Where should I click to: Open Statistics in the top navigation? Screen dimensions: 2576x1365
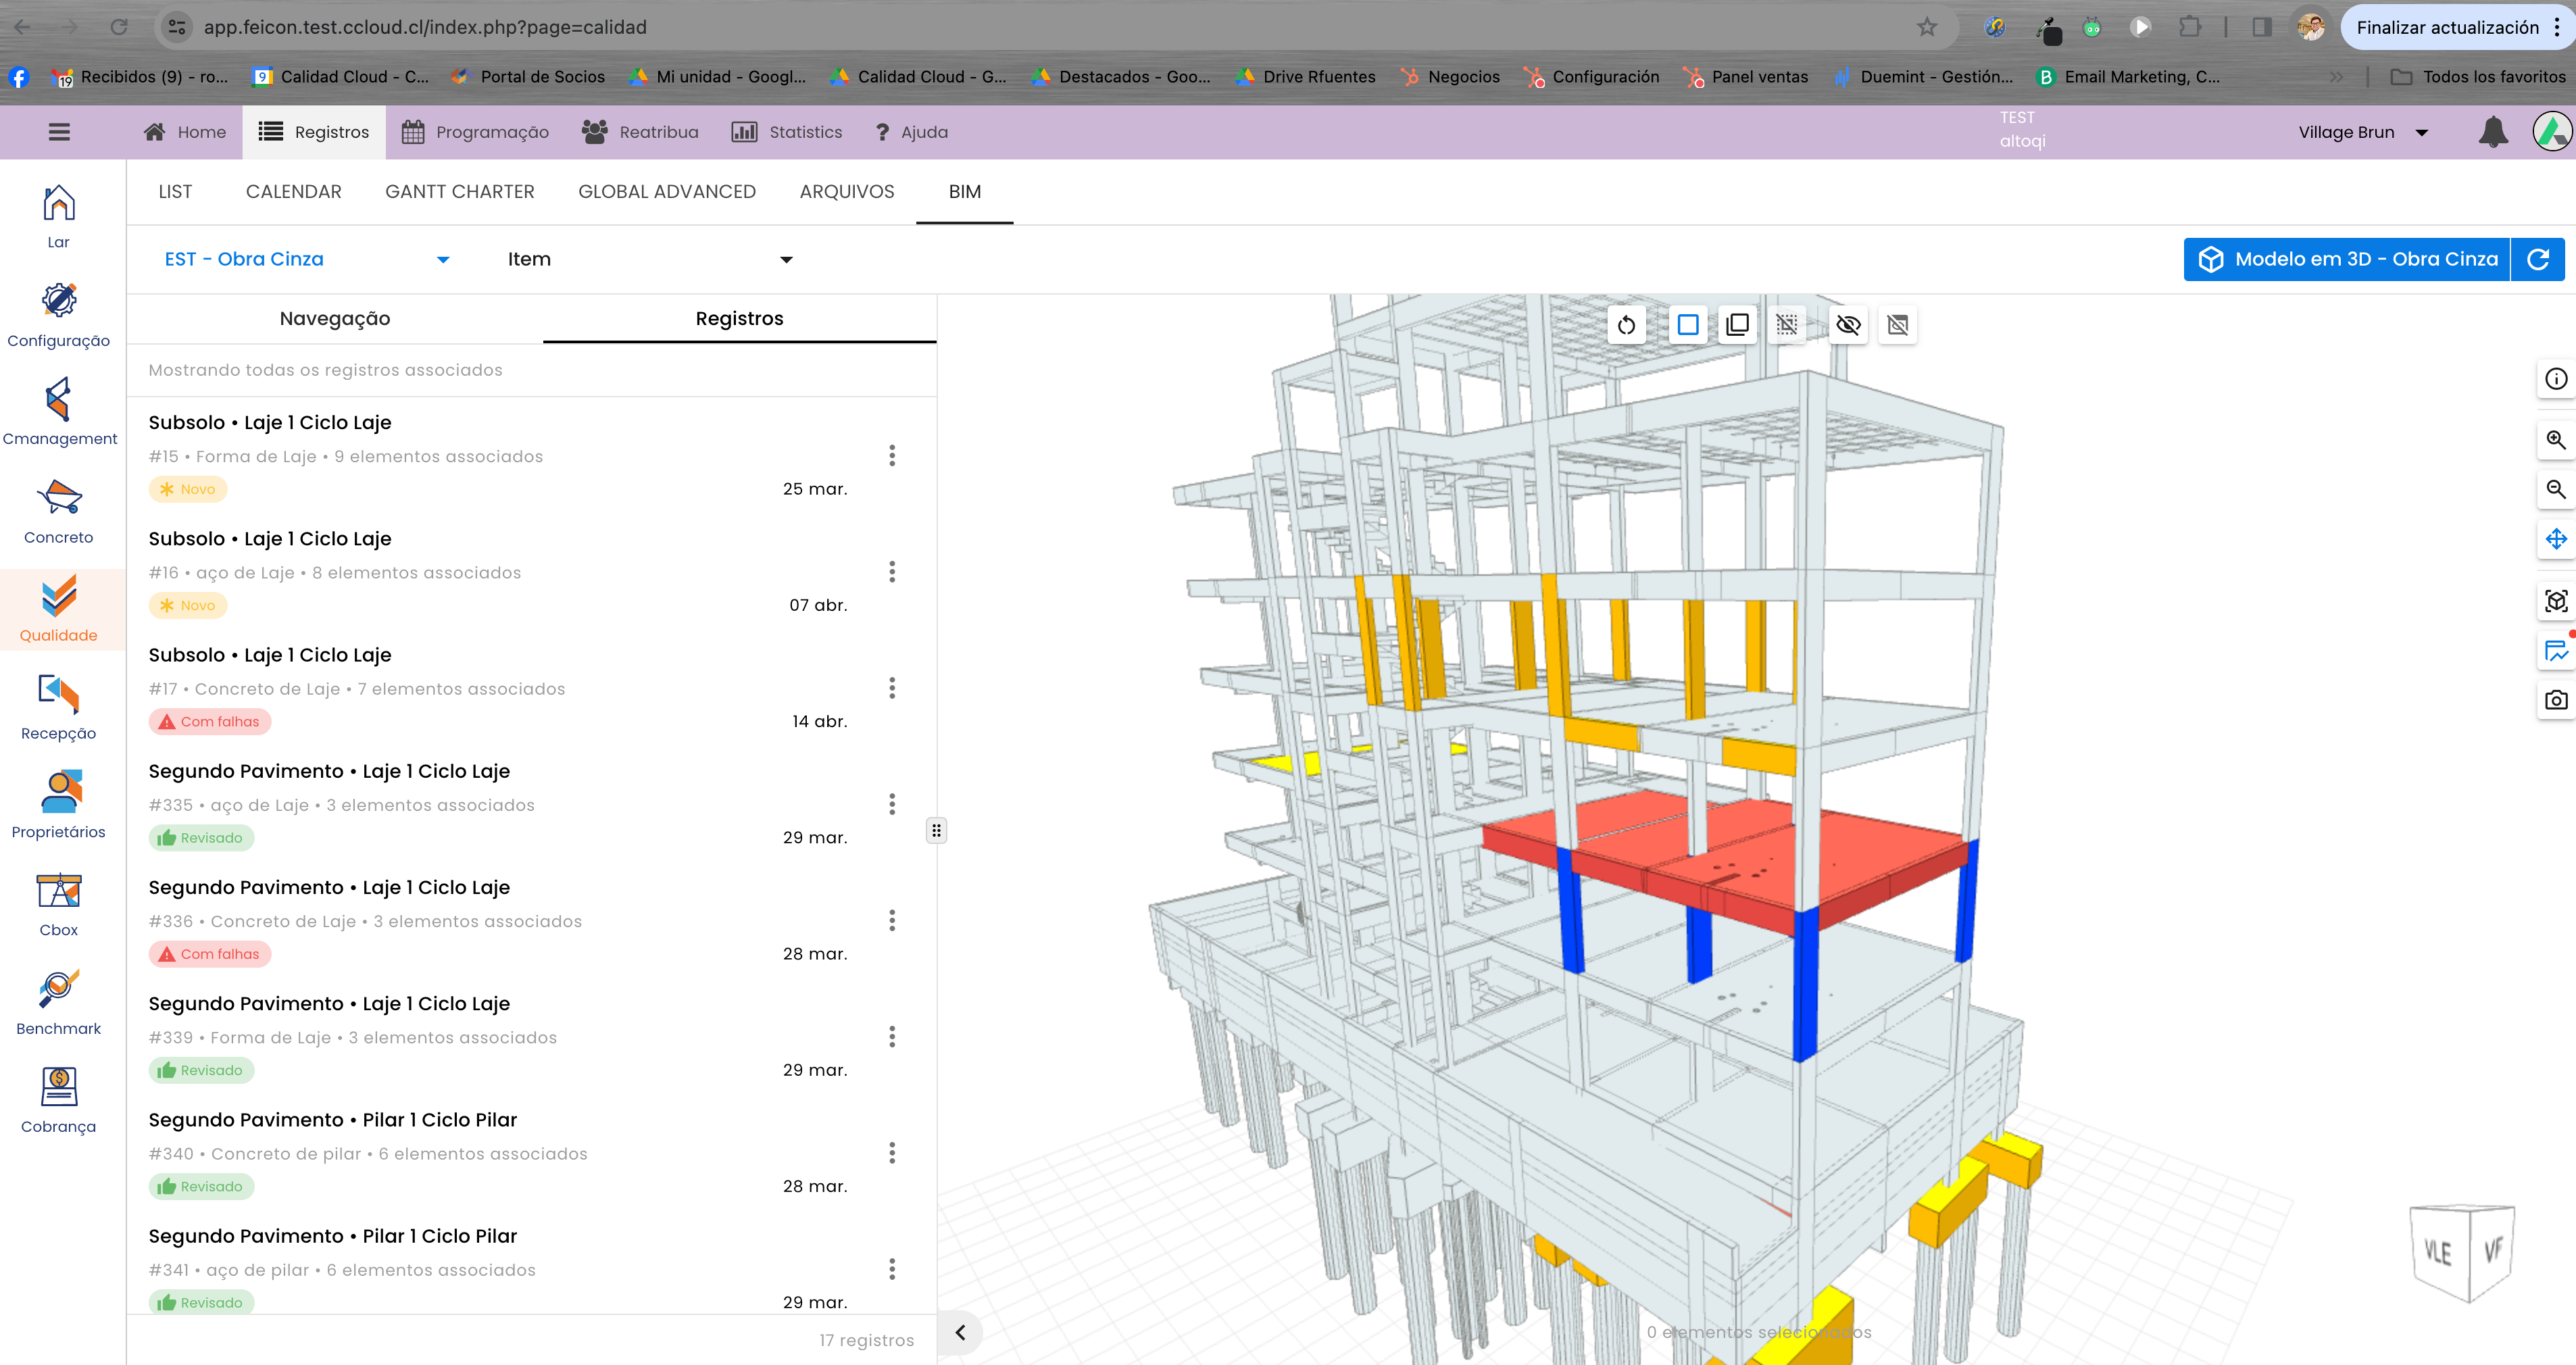click(x=787, y=132)
